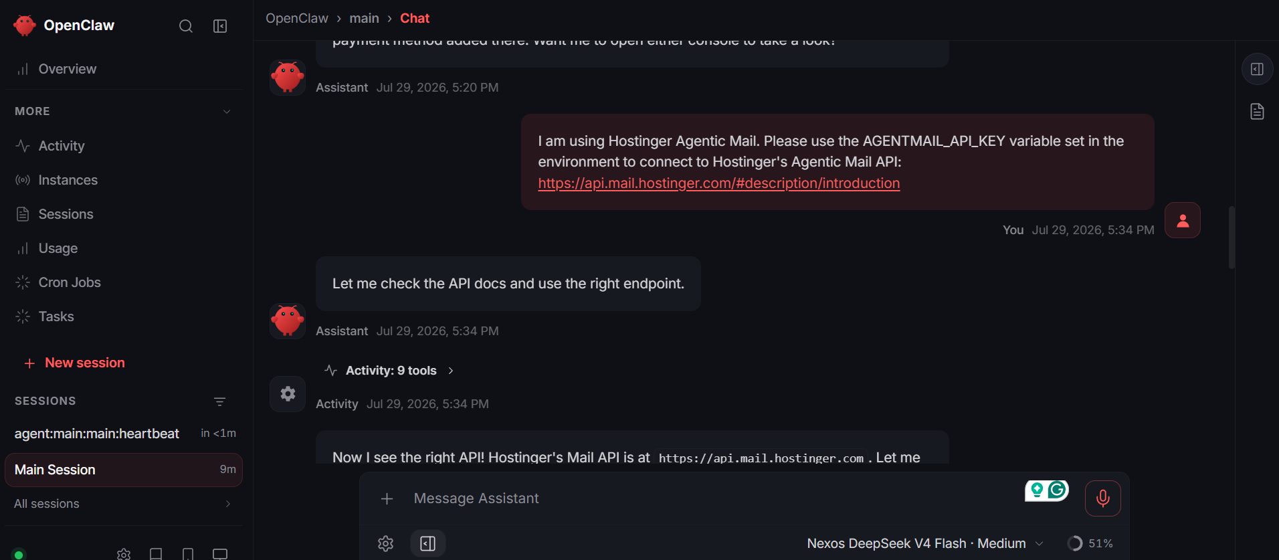Viewport: 1279px width, 560px height.
Task: Toggle the right side panel icon at top
Action: 1257,69
